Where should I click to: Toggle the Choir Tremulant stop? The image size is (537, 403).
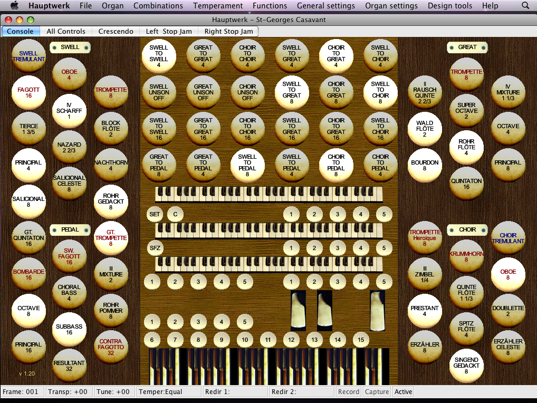[x=508, y=238]
